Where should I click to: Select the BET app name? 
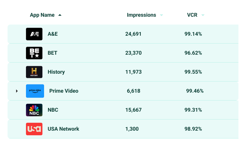(x=52, y=53)
